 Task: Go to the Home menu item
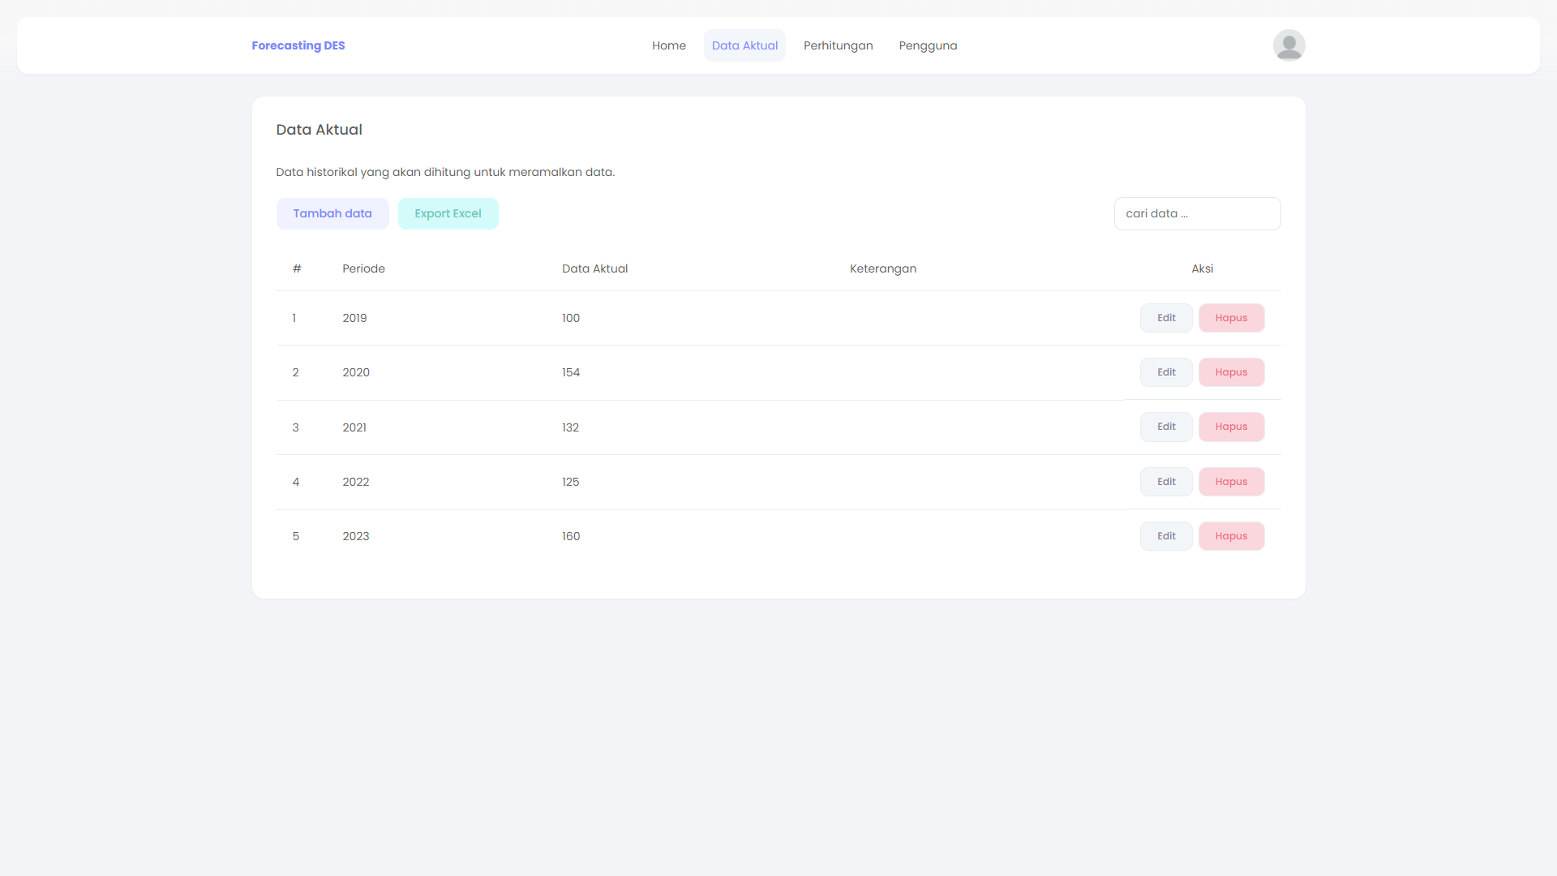[x=669, y=45]
